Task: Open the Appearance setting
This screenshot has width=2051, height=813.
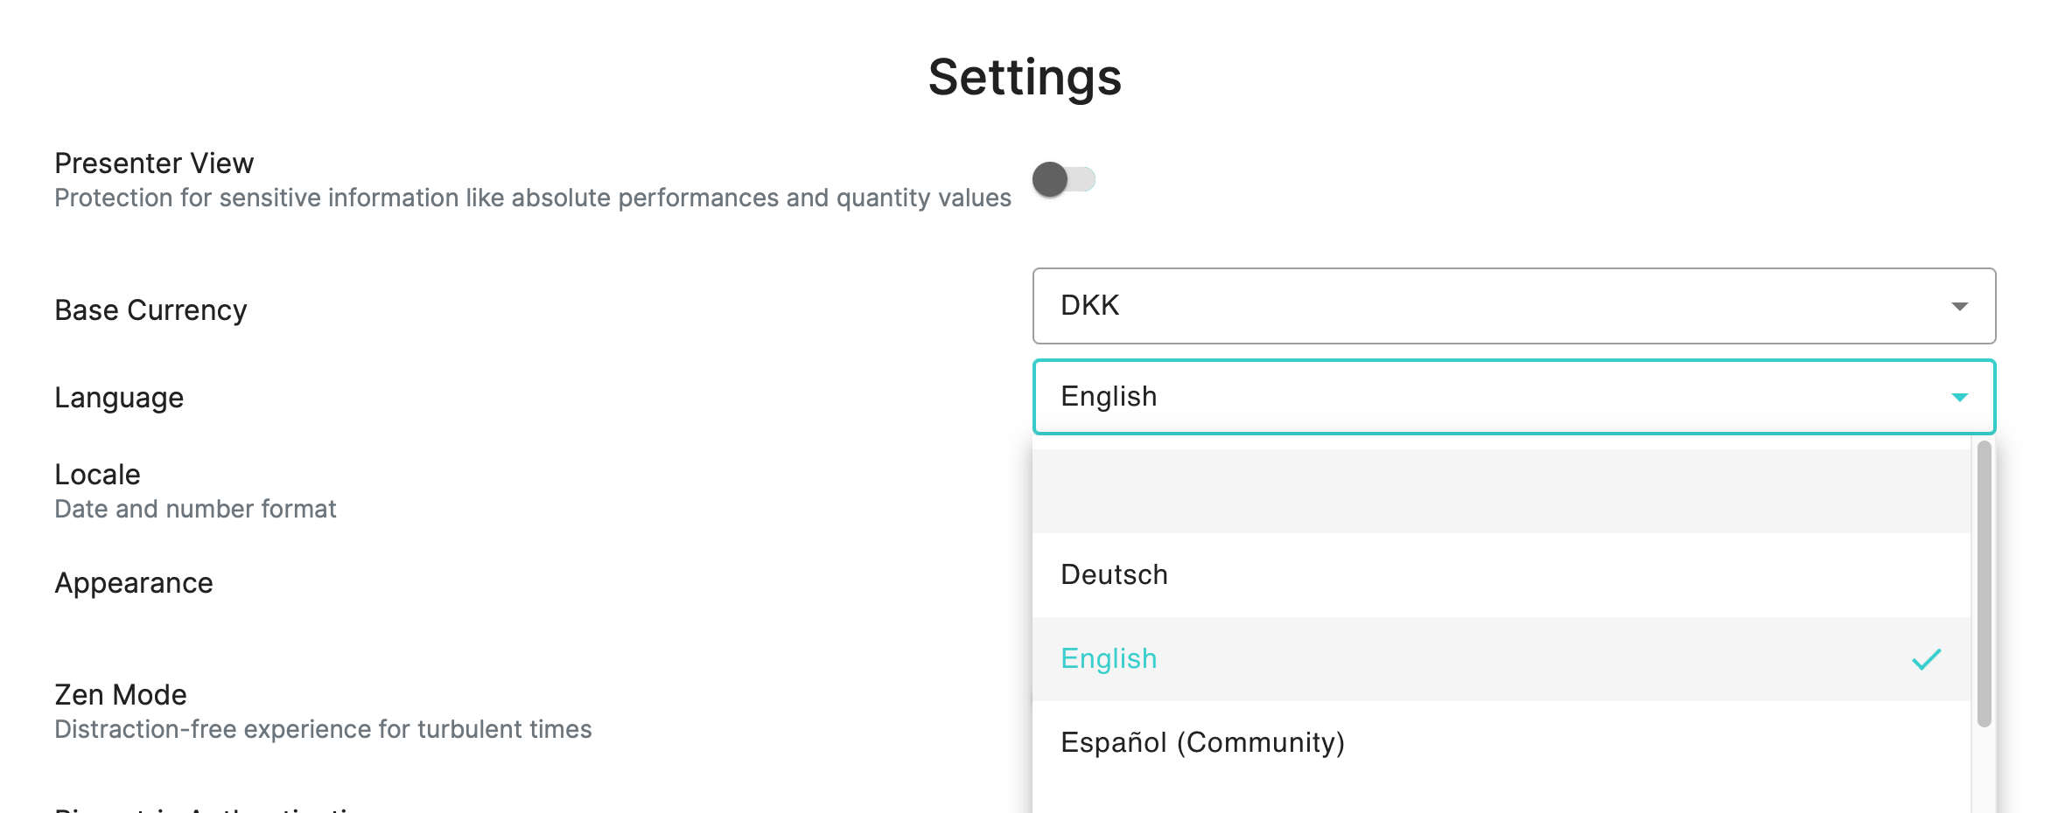Action: 133,582
